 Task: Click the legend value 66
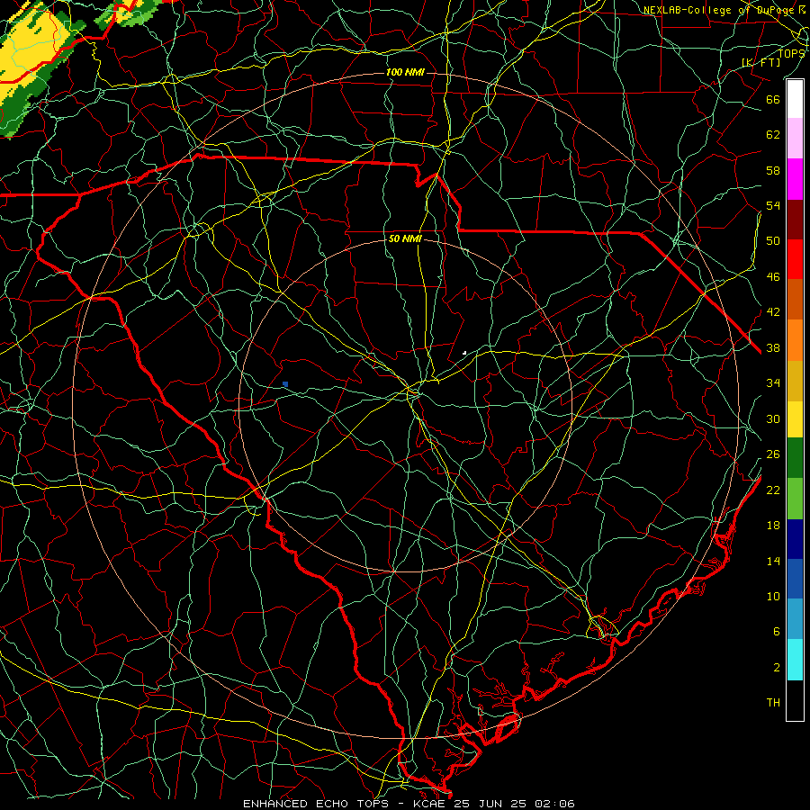773,99
